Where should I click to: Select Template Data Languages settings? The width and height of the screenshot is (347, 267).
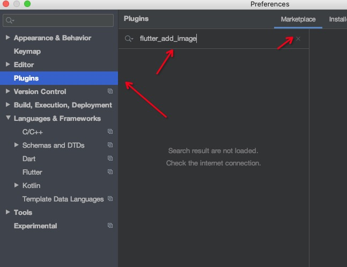tap(63, 199)
